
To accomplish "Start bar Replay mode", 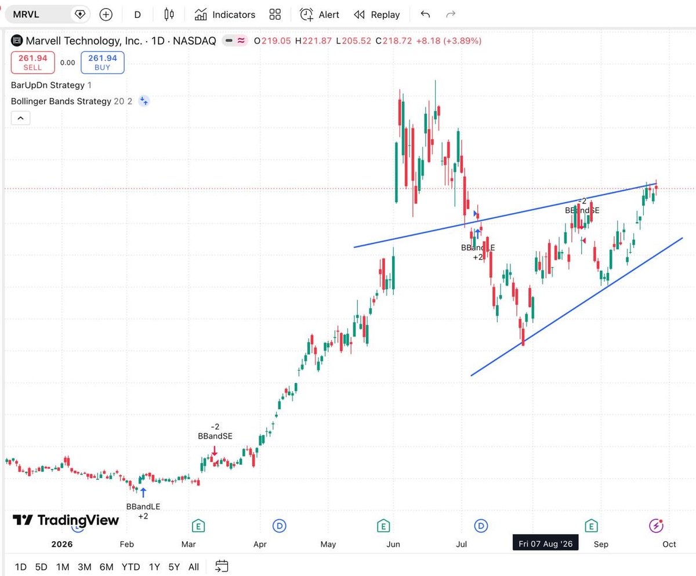I will (378, 14).
